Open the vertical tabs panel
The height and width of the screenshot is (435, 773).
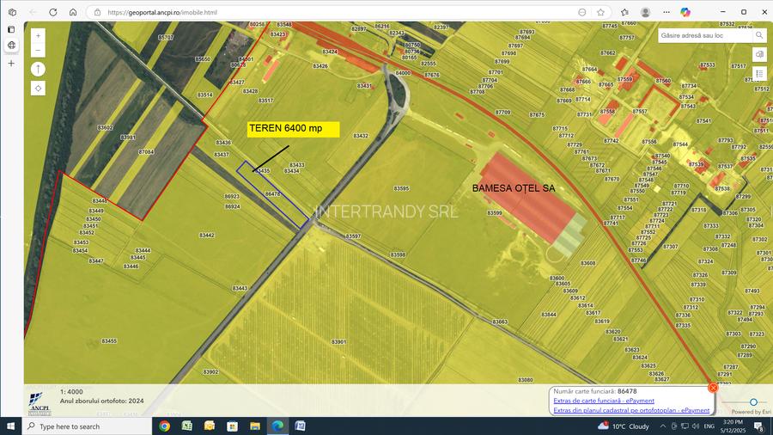11,13
